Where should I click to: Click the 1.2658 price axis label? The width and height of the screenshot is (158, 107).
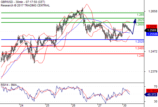(x=153, y=11)
